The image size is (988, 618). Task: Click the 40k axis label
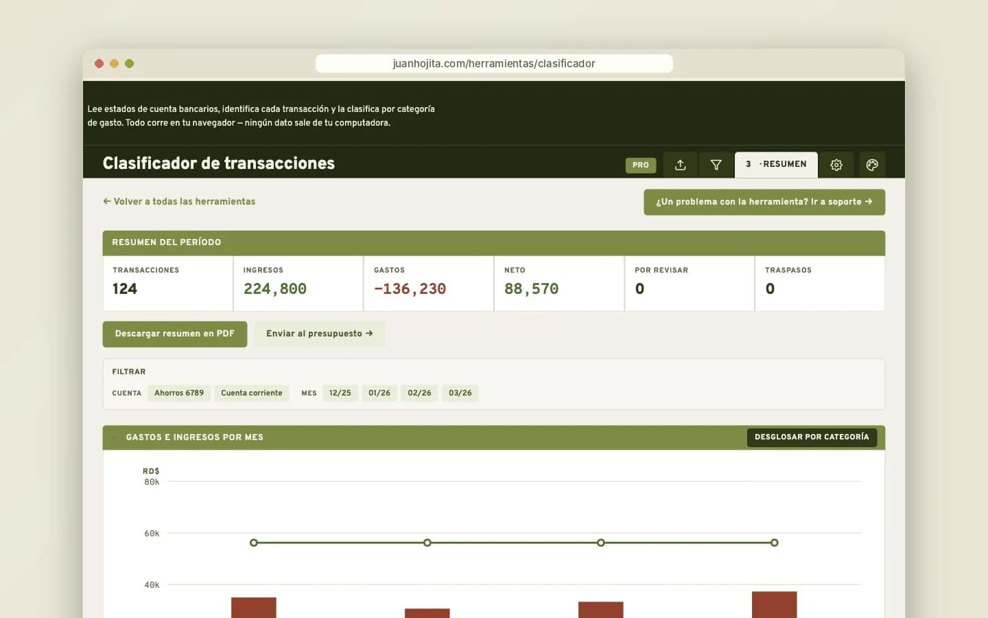(x=152, y=585)
